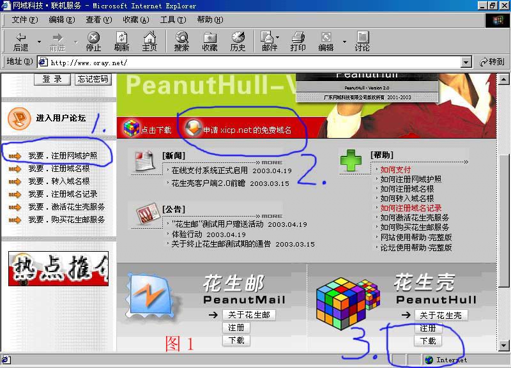Expand the address bar URL dropdown
The width and height of the screenshot is (511, 368).
pyautogui.click(x=466, y=62)
